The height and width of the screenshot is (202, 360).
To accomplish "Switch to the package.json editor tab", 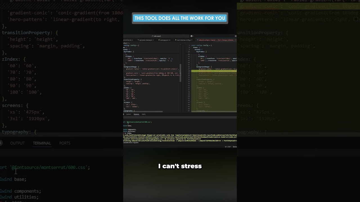I will tap(164, 40).
